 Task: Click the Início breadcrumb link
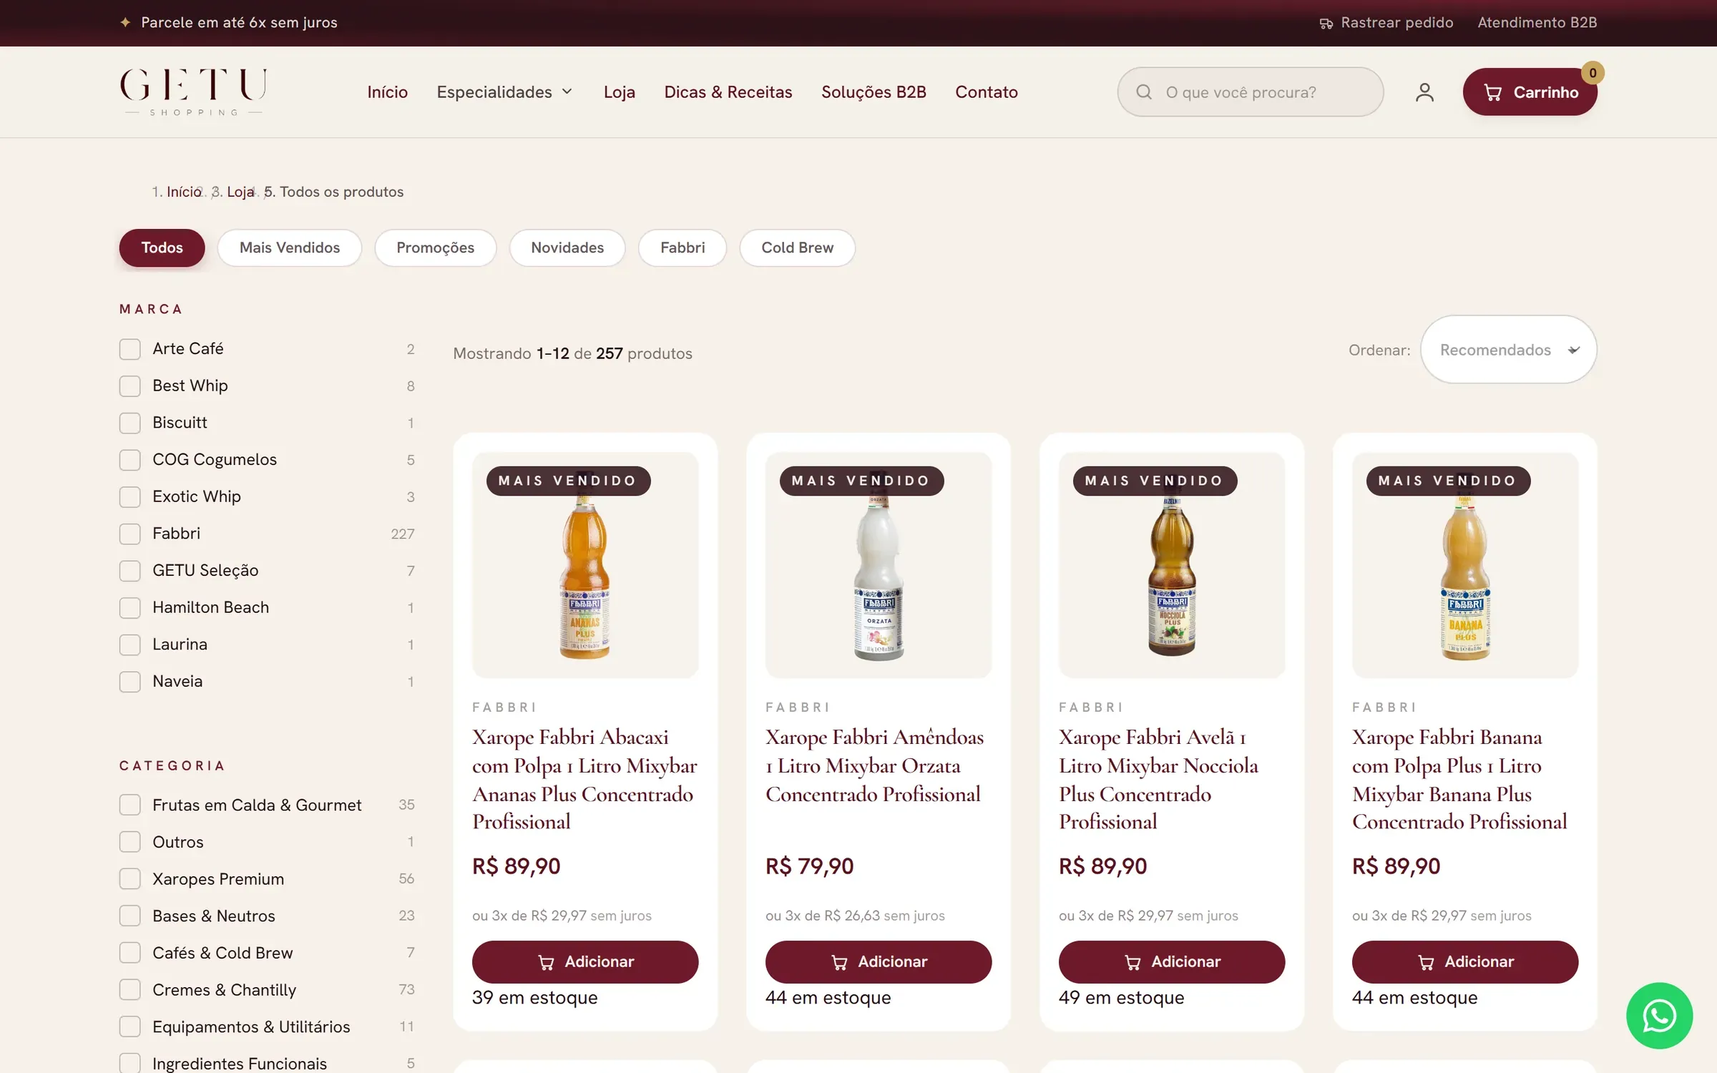(184, 192)
